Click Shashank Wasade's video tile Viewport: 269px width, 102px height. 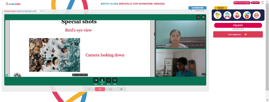(181, 63)
